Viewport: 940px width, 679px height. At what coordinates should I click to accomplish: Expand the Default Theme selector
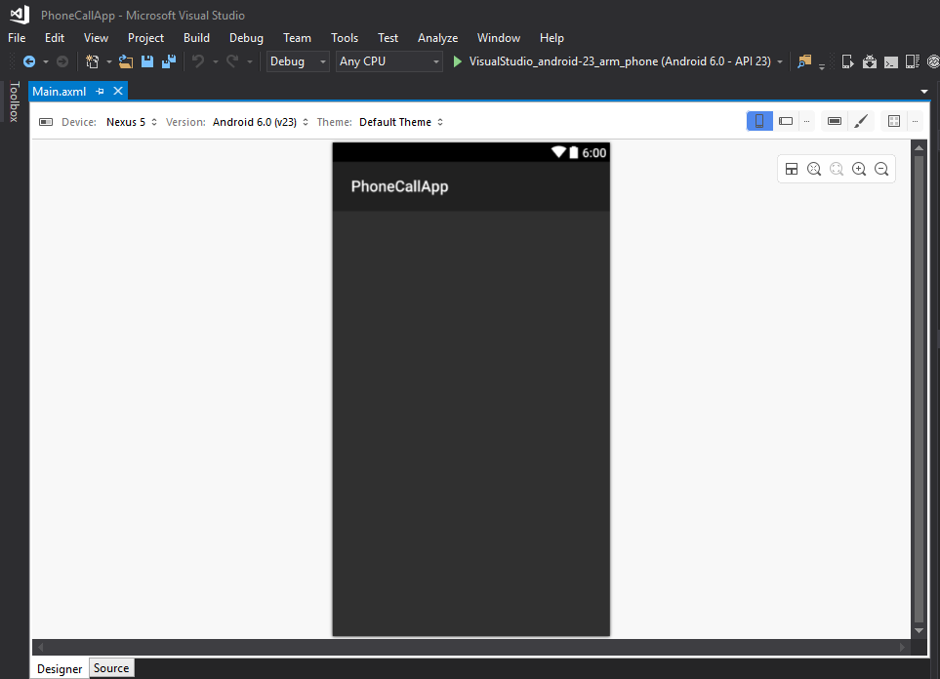tap(401, 122)
